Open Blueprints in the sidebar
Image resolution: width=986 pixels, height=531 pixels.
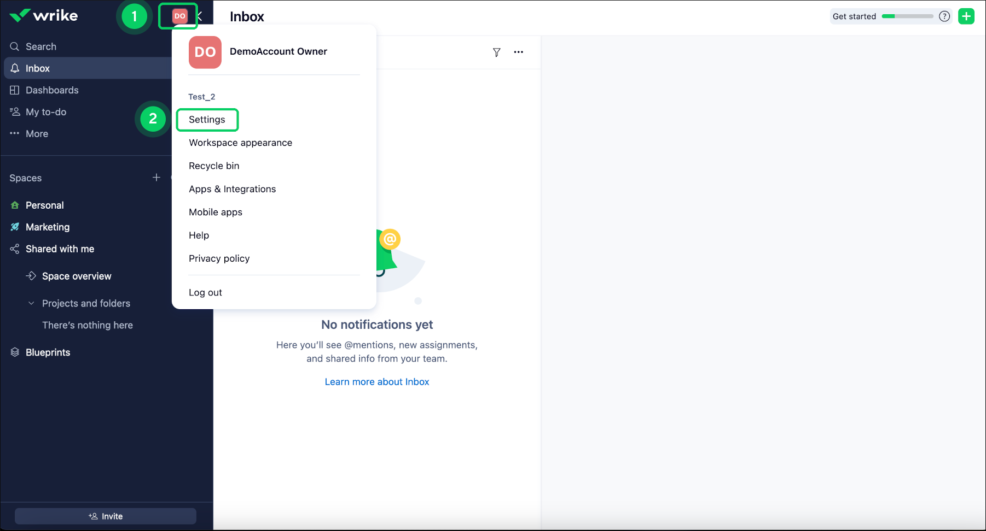point(48,352)
